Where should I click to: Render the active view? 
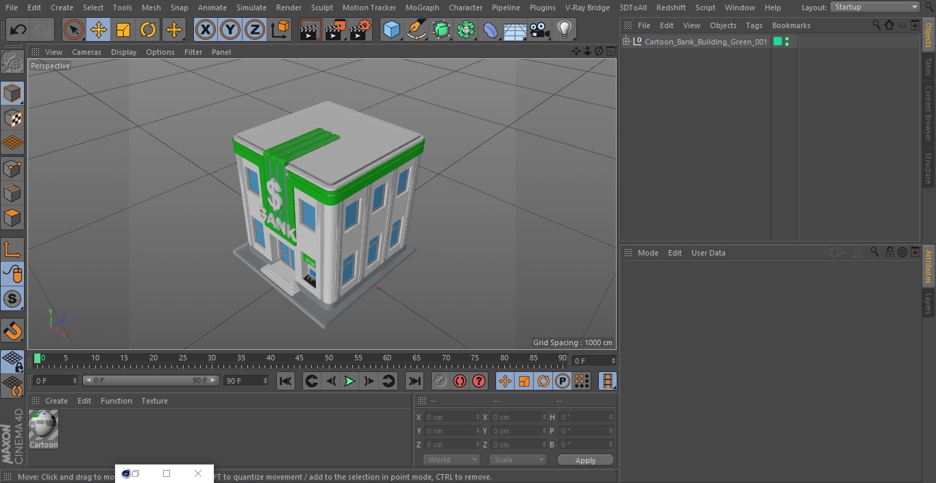310,29
